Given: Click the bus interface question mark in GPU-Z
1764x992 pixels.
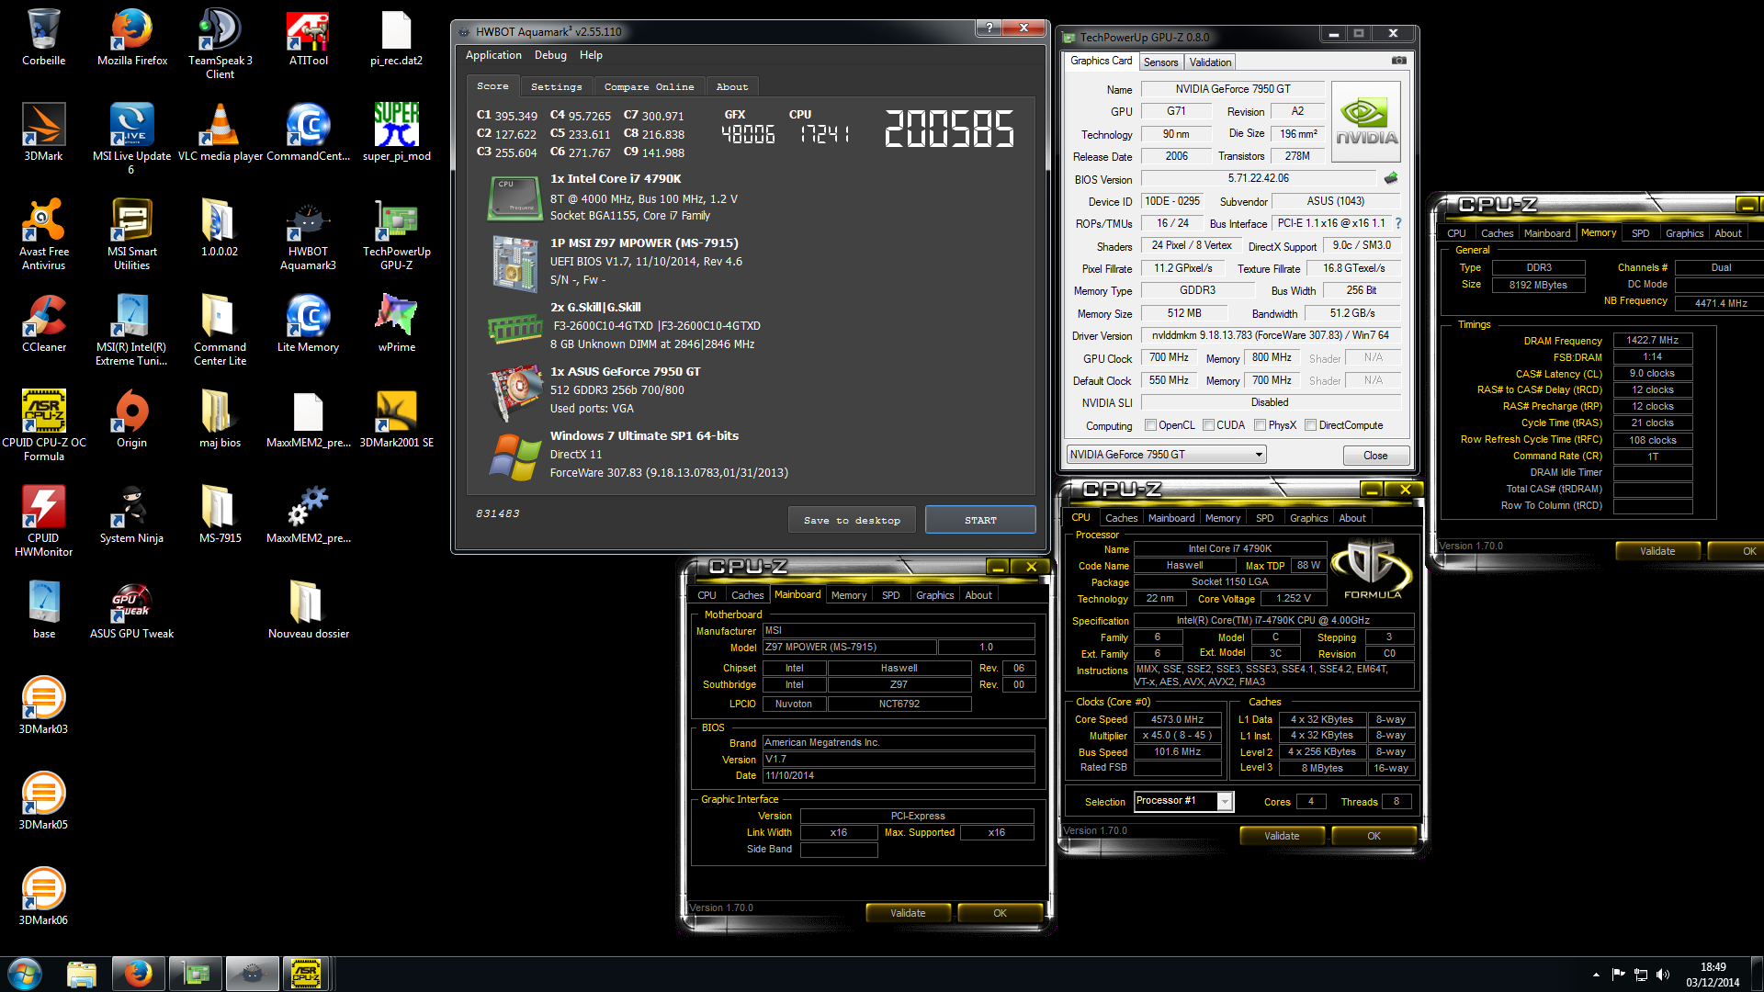Looking at the screenshot, I should 1398,223.
